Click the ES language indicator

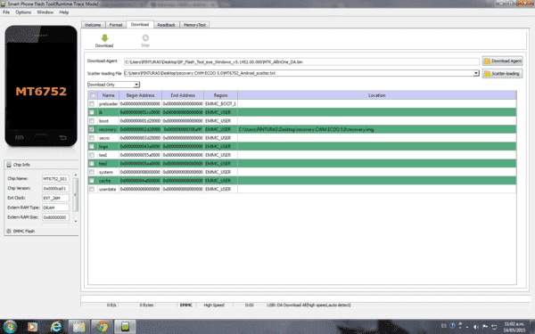443,326
